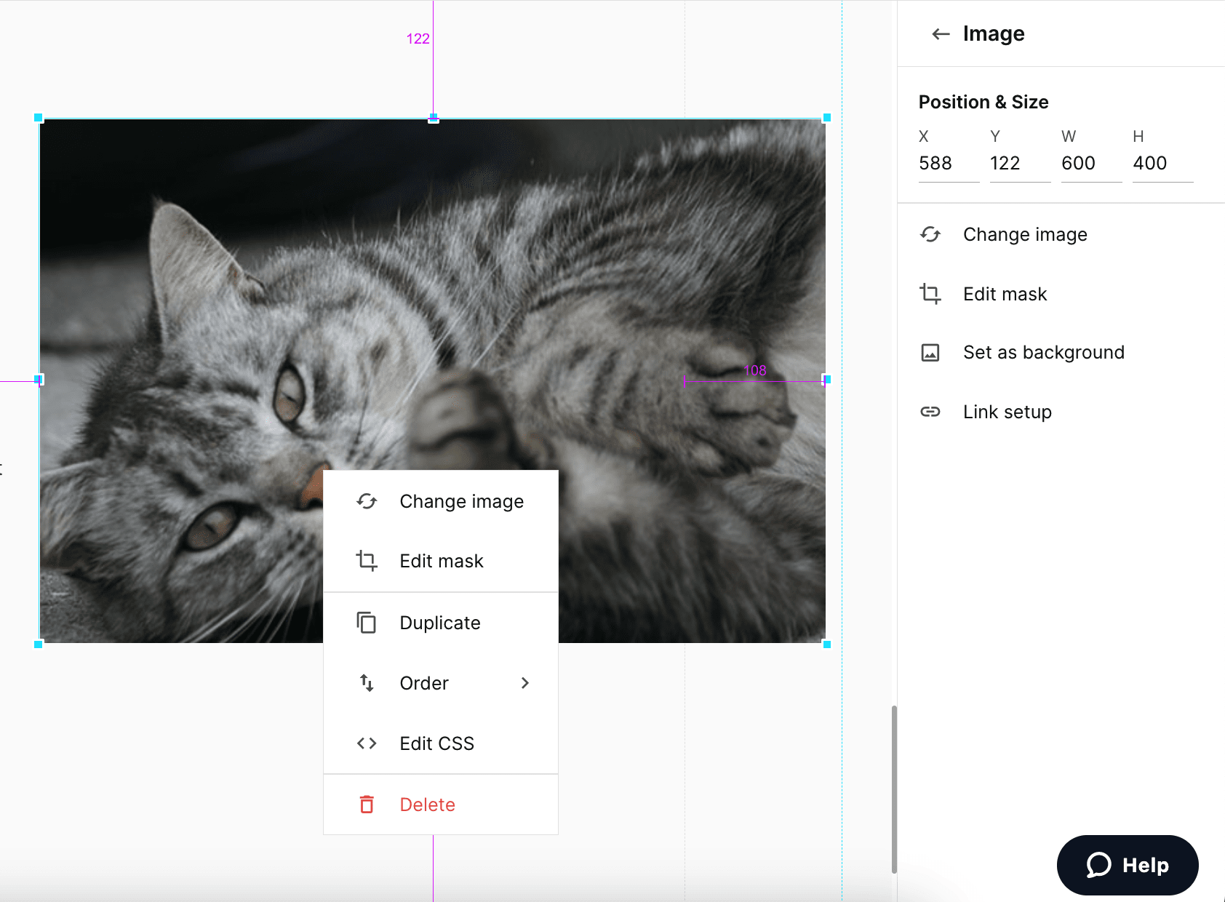Click the red Delete trash icon
Image resolution: width=1225 pixels, height=902 pixels.
367,805
